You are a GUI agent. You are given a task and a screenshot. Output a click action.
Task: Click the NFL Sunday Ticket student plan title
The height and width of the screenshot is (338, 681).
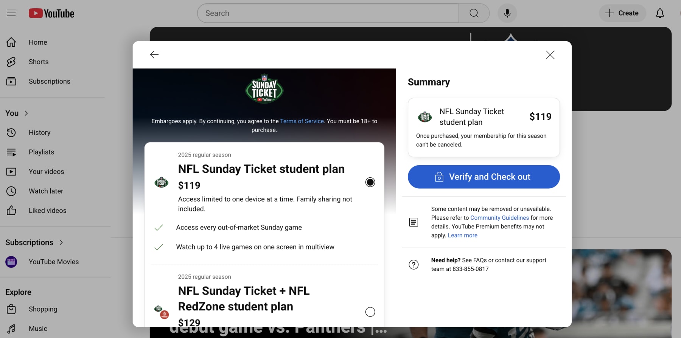pos(261,169)
